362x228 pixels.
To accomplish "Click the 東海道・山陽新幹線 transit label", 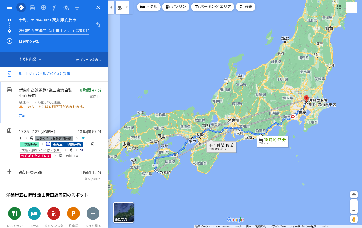I will click(x=67, y=144).
